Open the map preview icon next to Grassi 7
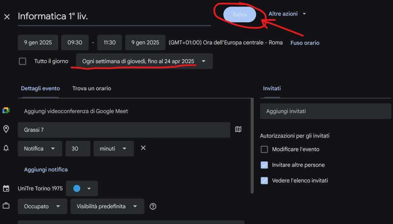Image resolution: width=393 pixels, height=224 pixels. [x=238, y=129]
